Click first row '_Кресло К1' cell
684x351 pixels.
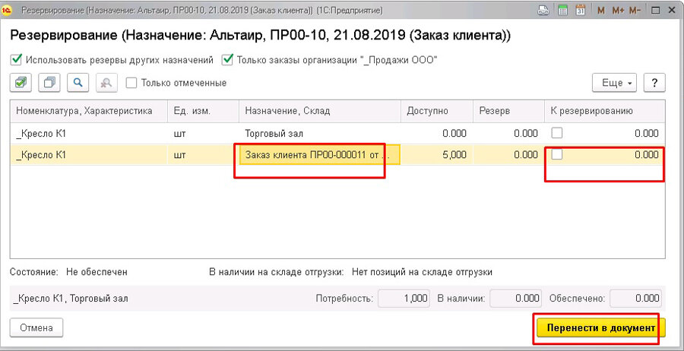click(89, 133)
